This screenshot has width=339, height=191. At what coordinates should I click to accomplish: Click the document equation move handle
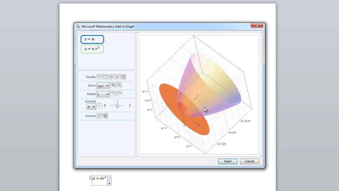91,178
